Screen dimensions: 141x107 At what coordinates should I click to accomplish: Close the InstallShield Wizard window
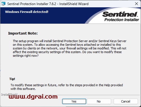click(x=136, y=4)
